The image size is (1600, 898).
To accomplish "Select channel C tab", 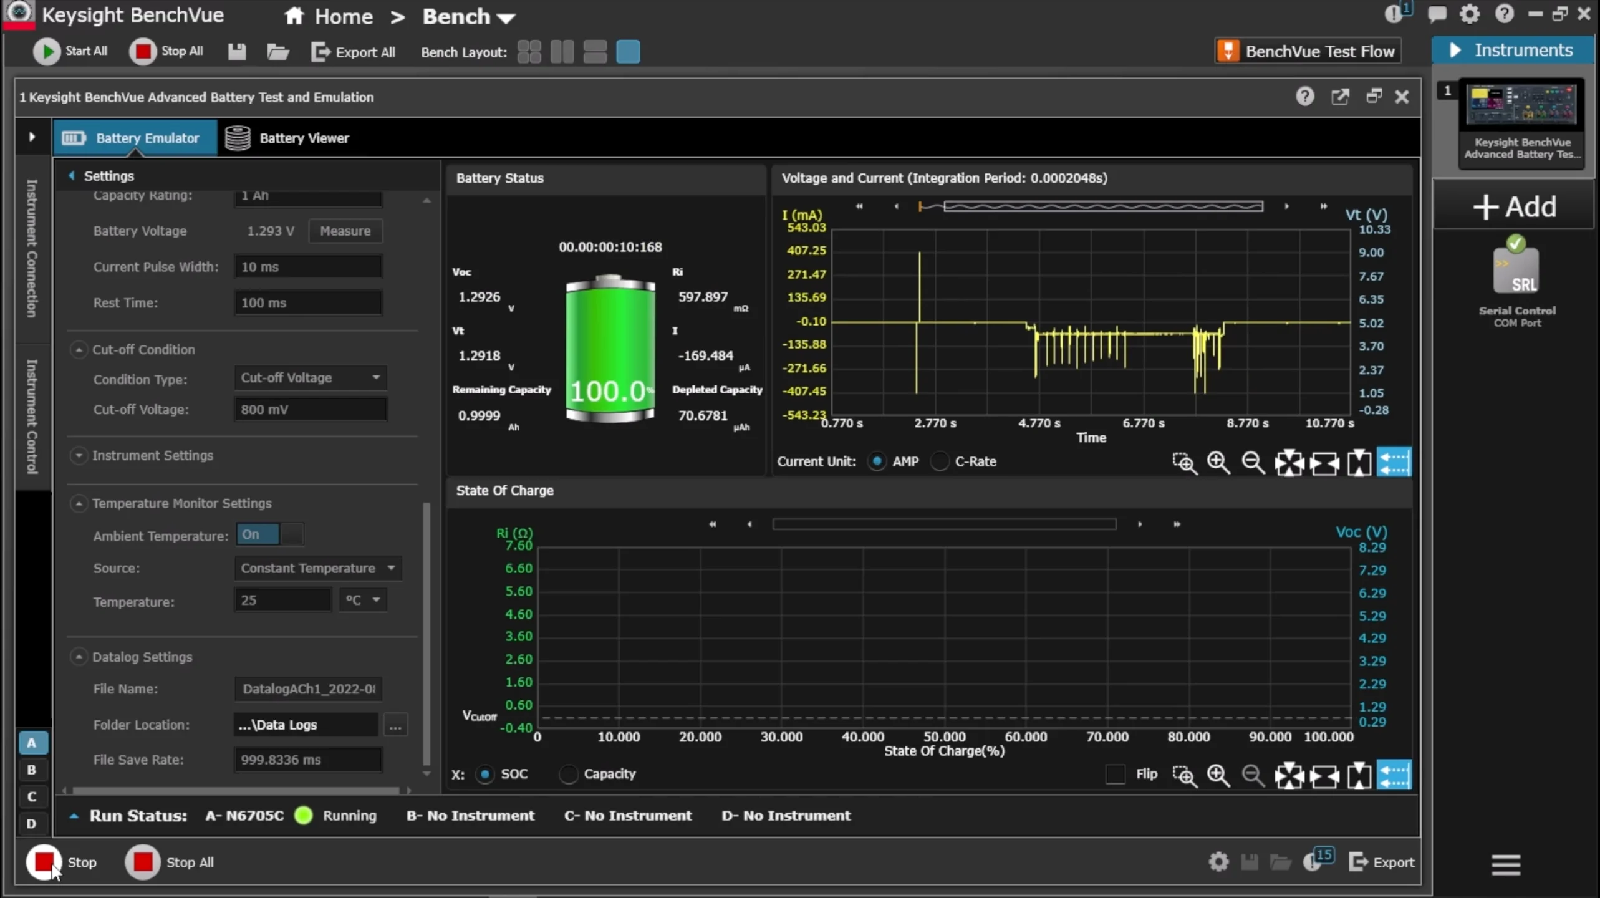I will tap(32, 797).
